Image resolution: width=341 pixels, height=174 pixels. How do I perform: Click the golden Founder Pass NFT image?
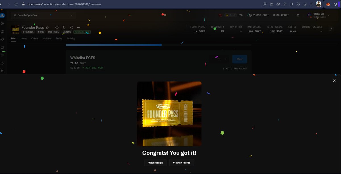[169, 114]
